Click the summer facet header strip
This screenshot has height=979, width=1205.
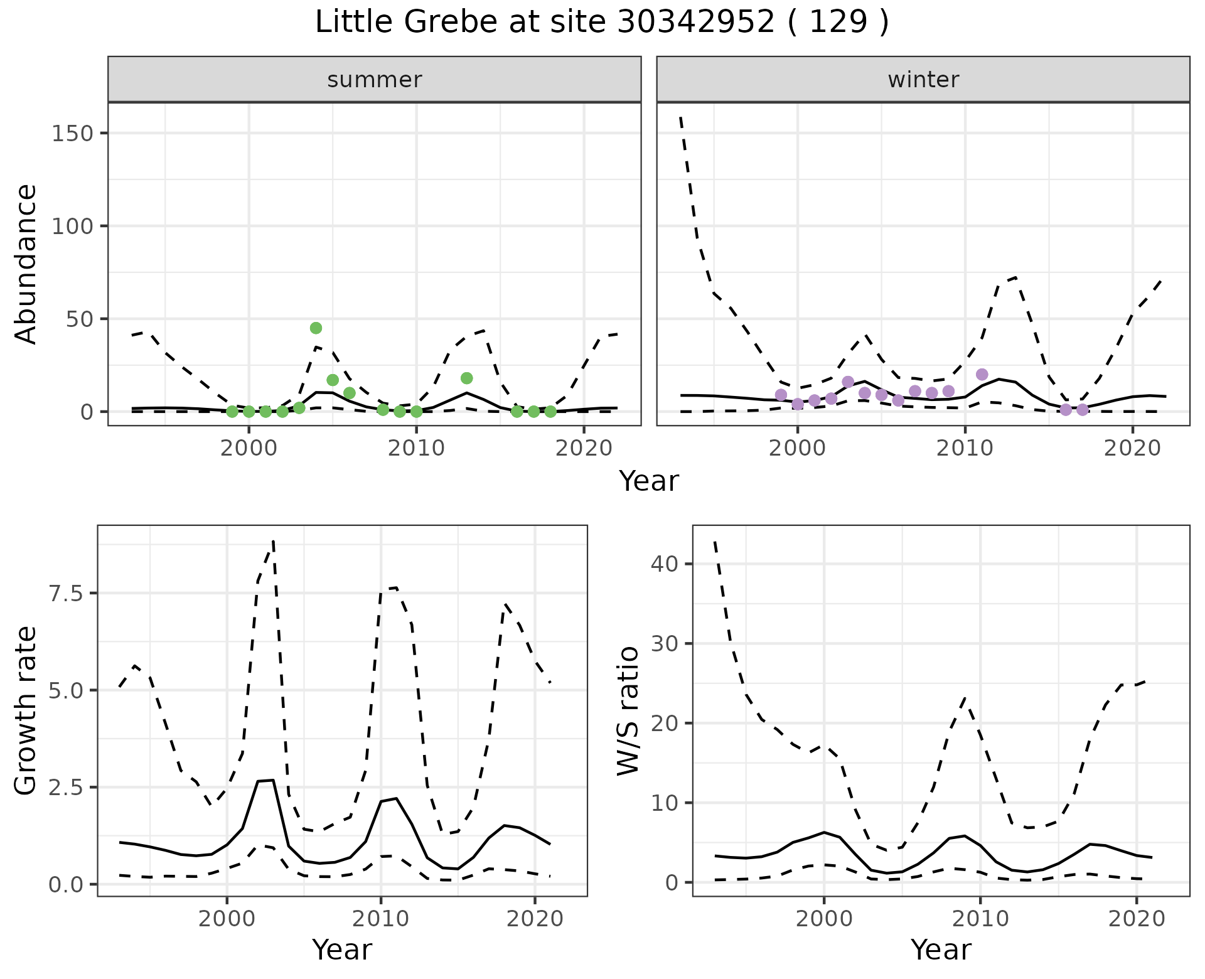click(x=374, y=80)
